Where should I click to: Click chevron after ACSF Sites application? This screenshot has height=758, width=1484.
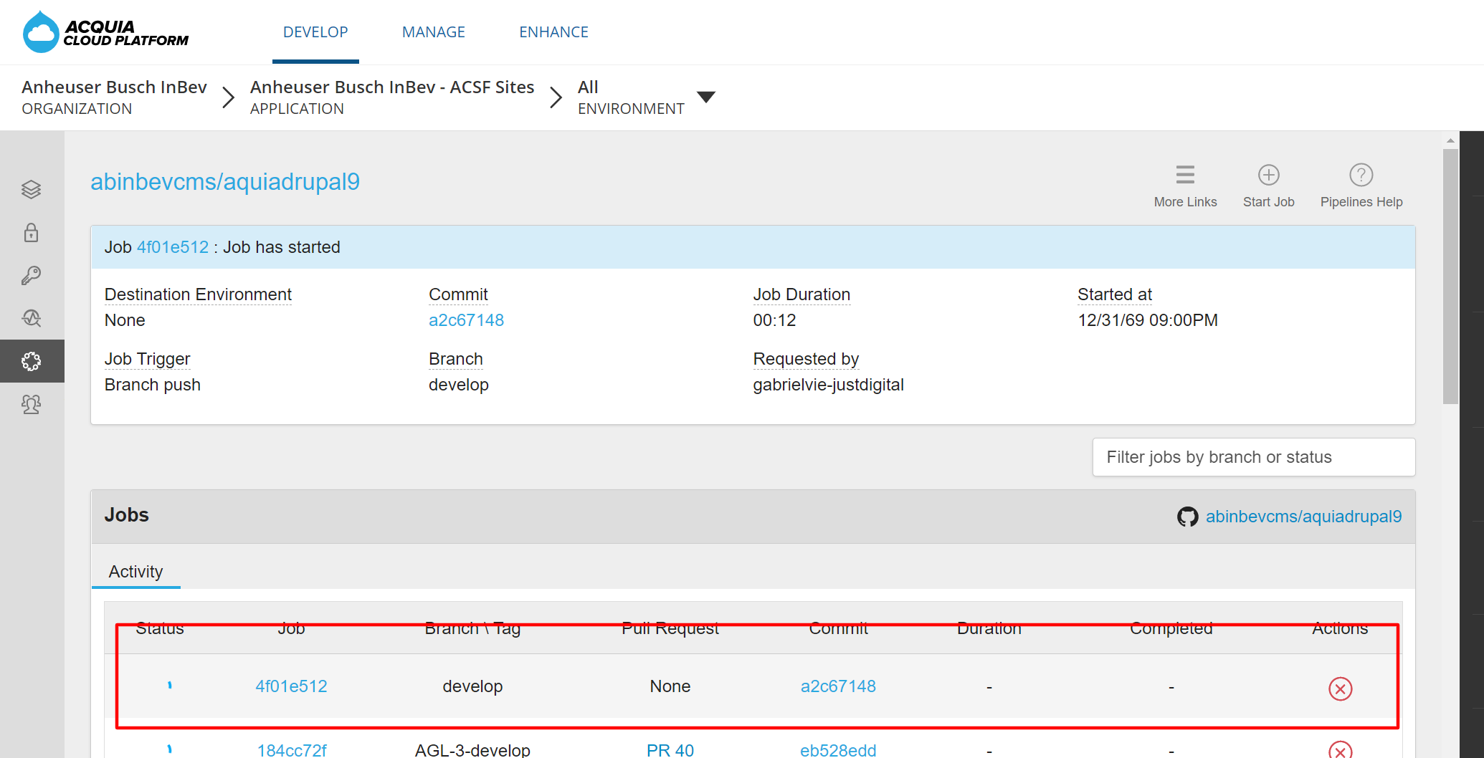556,97
